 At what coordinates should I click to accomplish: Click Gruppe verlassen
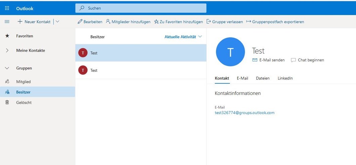tap(225, 22)
